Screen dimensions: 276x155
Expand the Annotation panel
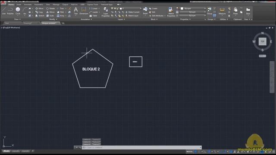click(x=86, y=19)
